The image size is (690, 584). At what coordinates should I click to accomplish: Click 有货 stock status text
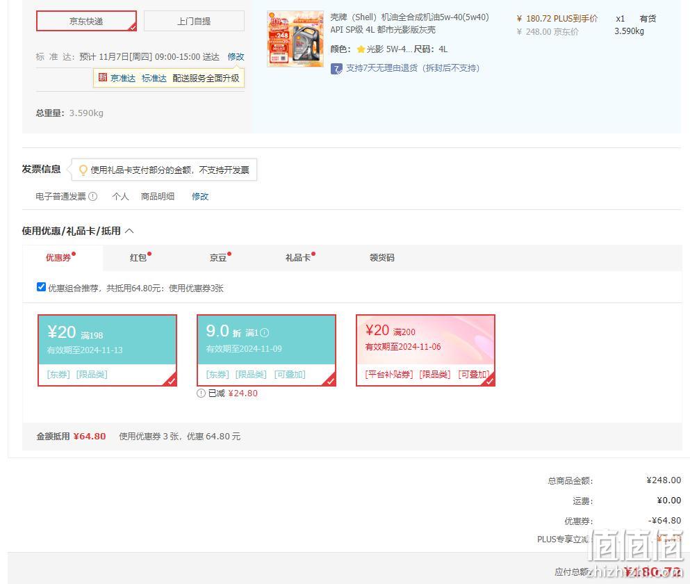pyautogui.click(x=648, y=19)
